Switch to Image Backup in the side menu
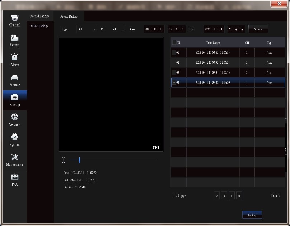Screen dimensions: 290x226 pyautogui.click(x=39, y=26)
